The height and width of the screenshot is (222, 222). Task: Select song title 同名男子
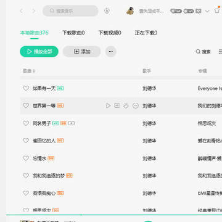42,123
